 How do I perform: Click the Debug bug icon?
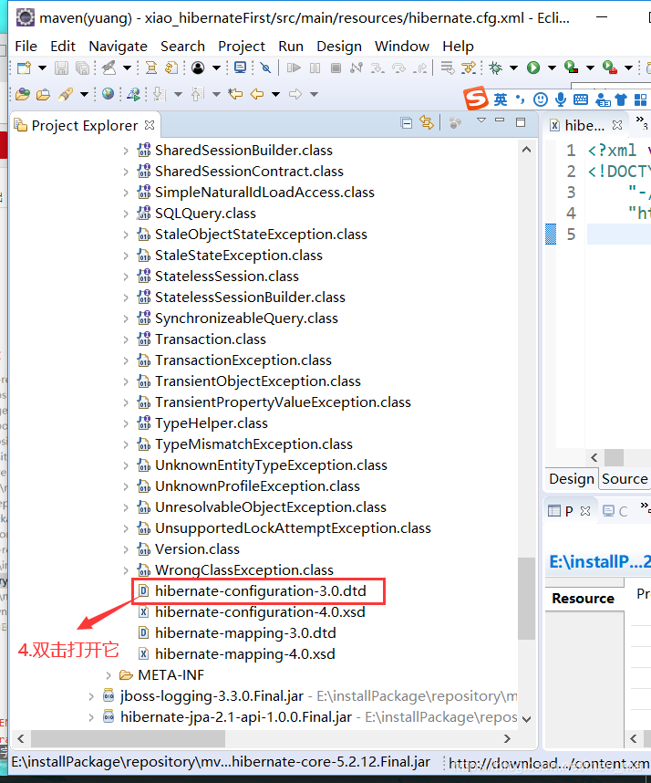[495, 68]
